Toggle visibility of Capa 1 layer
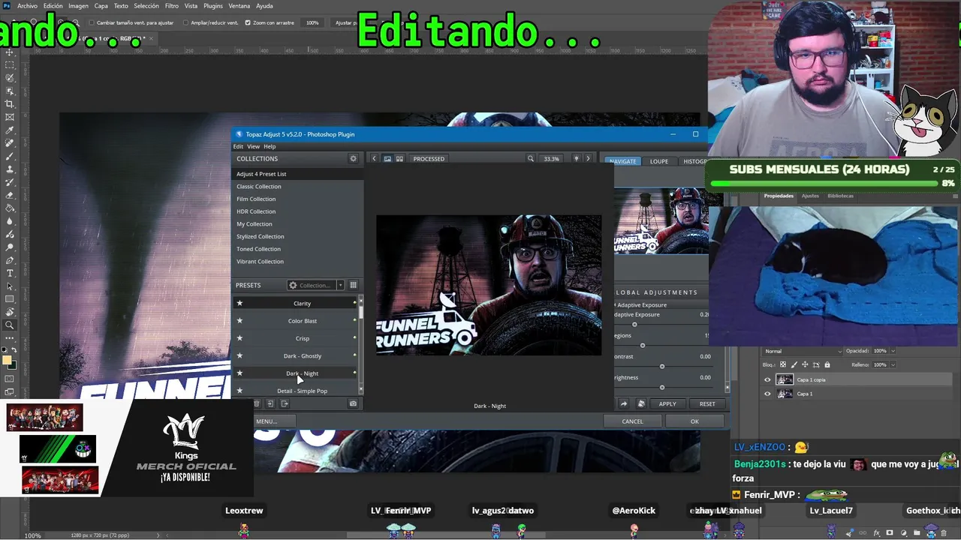 click(x=767, y=394)
